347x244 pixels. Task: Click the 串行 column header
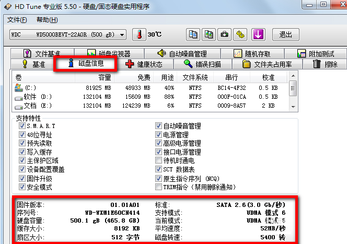coord(232,77)
